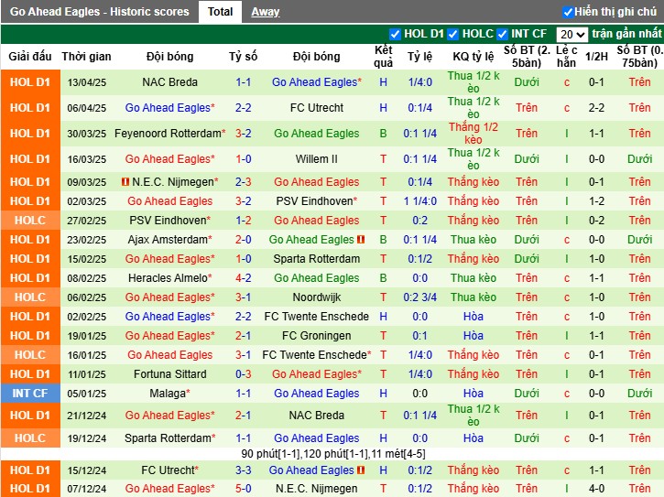Screen dimensions: 664x497
Task: Click FC Twente Enschede on 02/02/25 row
Action: tap(316, 317)
